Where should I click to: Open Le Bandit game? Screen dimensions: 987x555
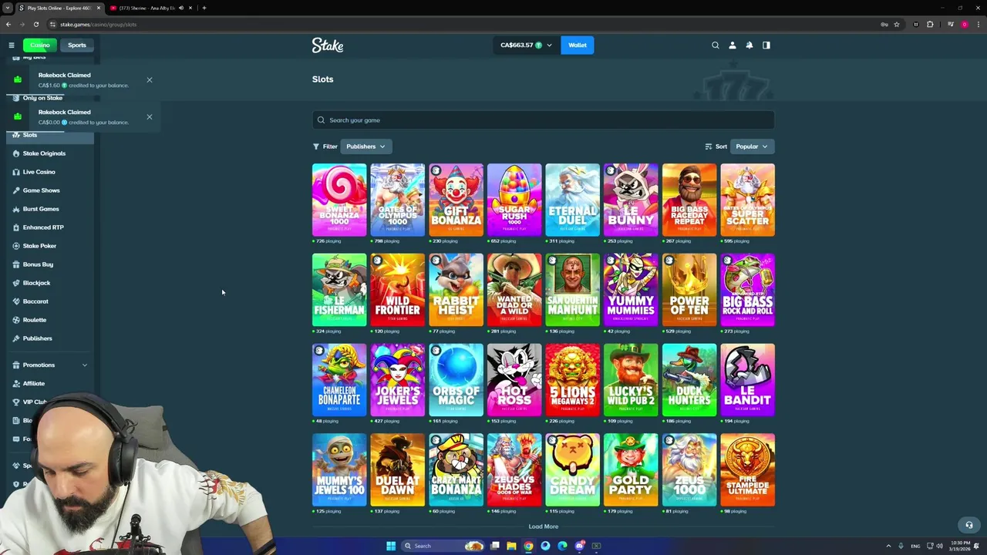[748, 380]
